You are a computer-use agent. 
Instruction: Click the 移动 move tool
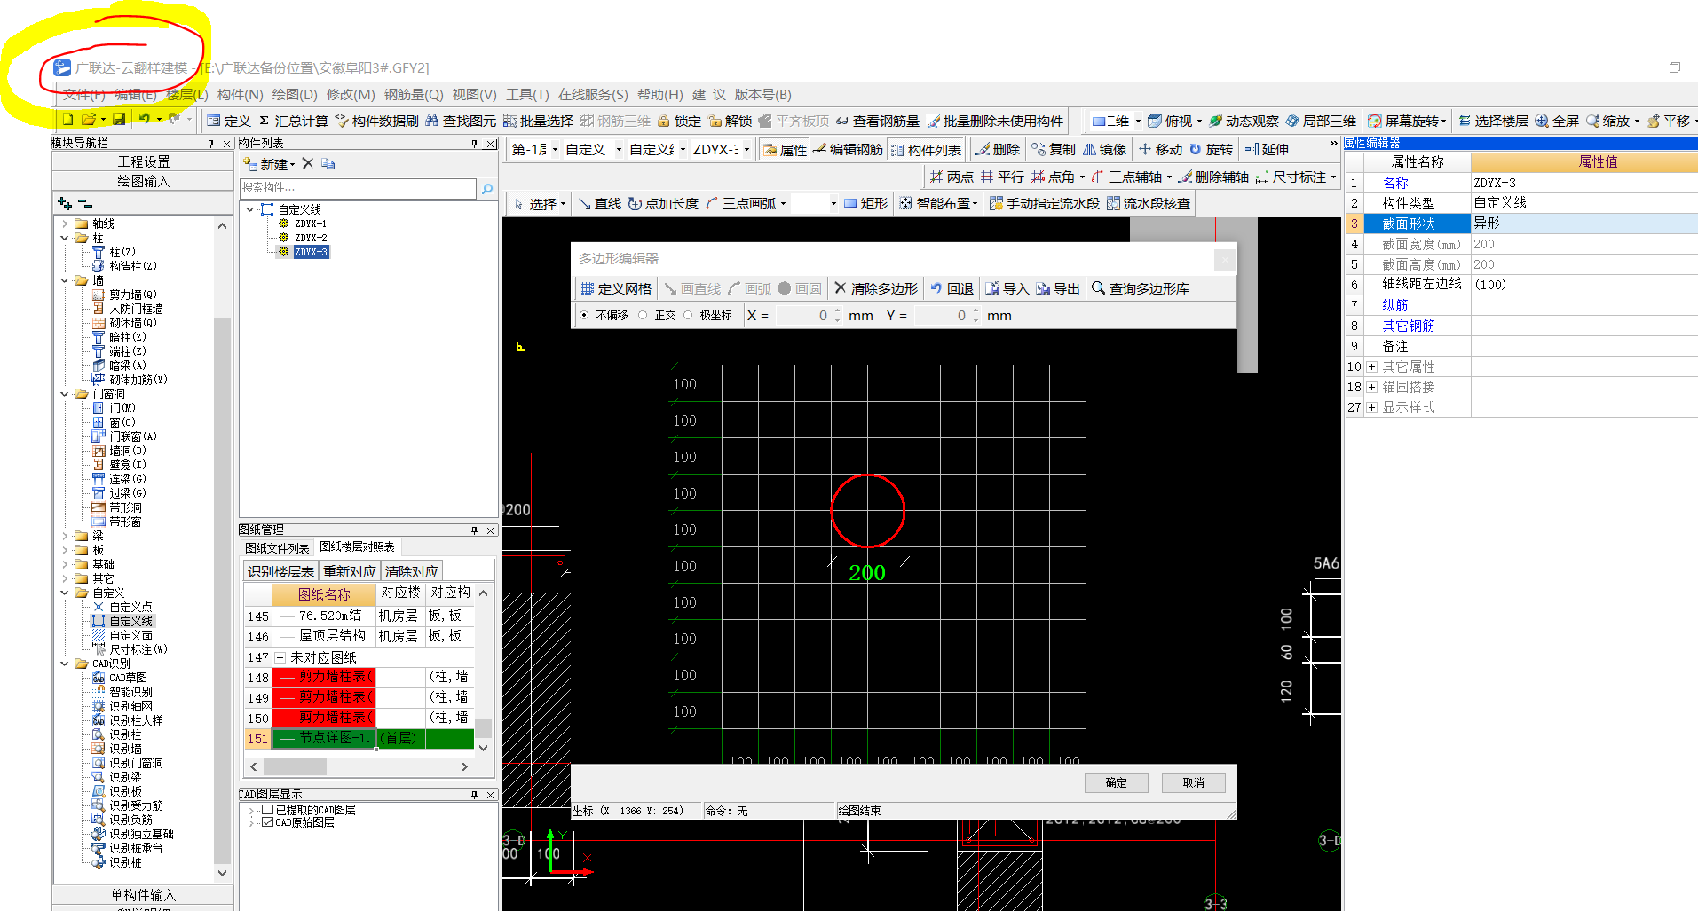point(1160,149)
